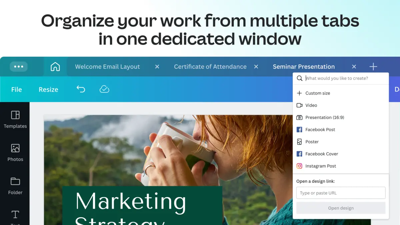Open the File menu
Screen dimensions: 400x225
coord(16,89)
